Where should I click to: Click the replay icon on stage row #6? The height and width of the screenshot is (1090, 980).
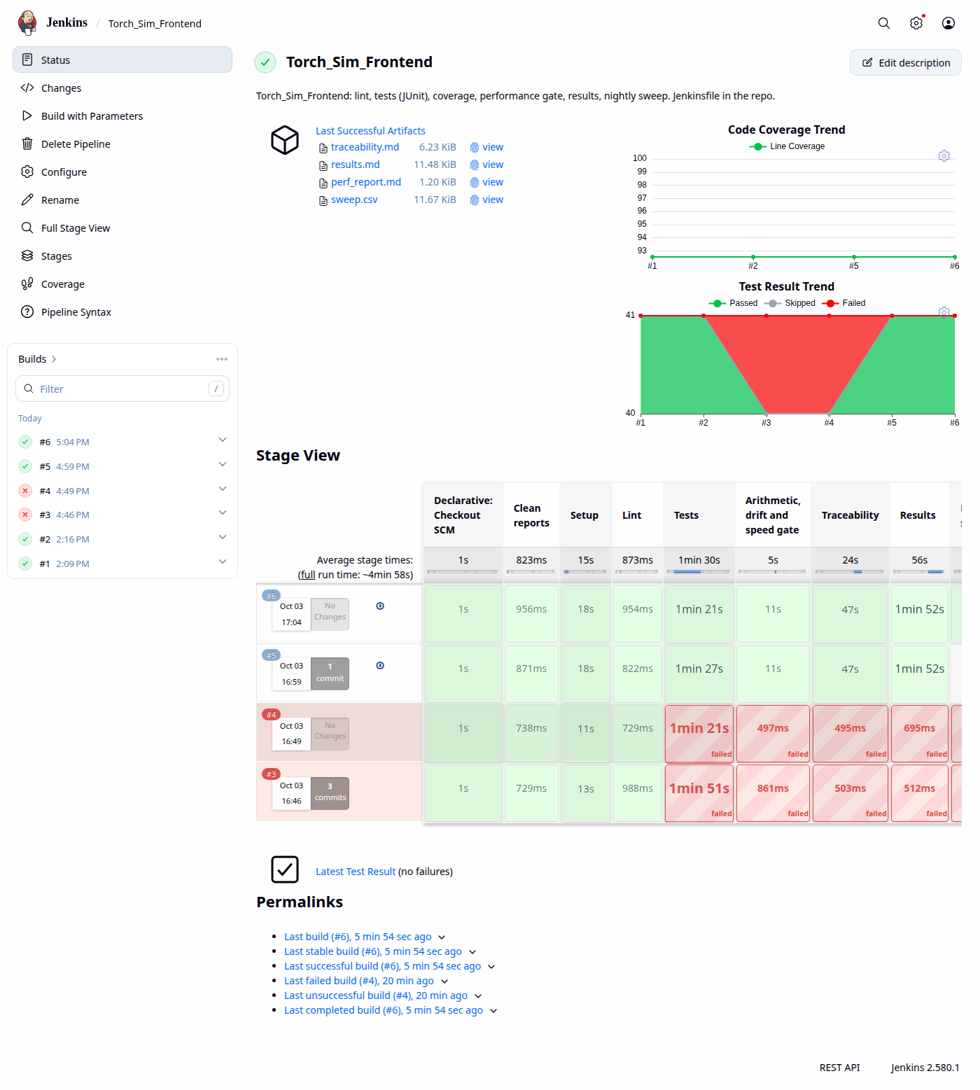pos(380,606)
